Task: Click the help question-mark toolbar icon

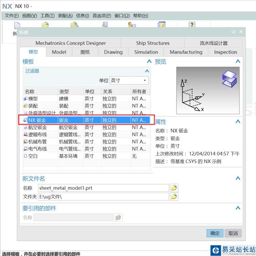Action: click(x=192, y=24)
